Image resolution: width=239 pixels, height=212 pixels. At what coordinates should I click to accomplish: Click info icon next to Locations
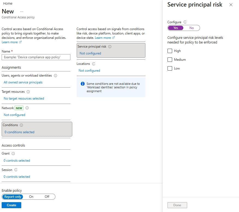tap(94, 64)
